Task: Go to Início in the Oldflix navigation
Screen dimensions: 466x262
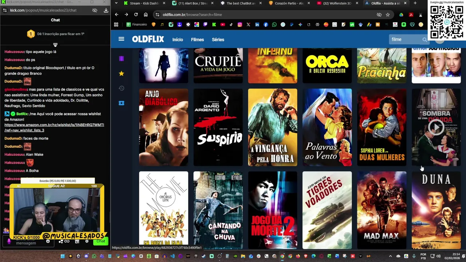Action: 178,40
